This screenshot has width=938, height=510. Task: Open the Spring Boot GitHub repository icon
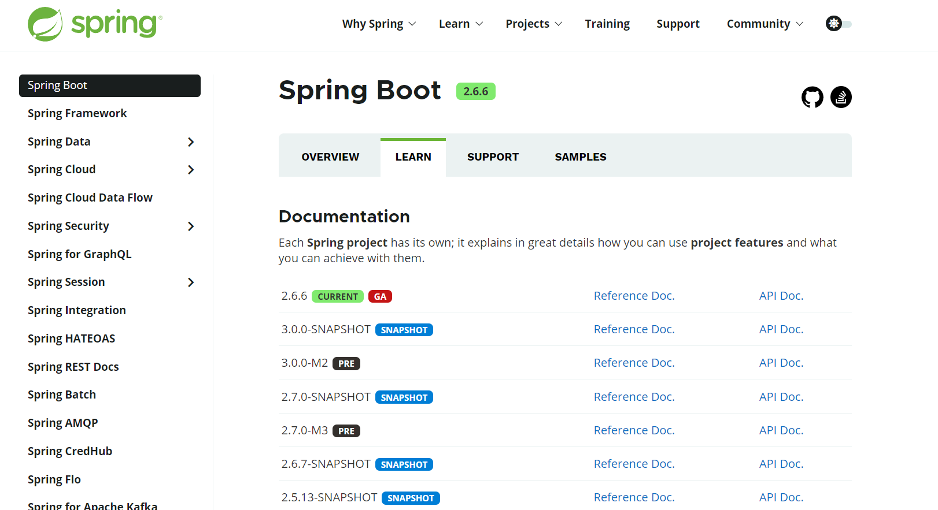pos(812,97)
